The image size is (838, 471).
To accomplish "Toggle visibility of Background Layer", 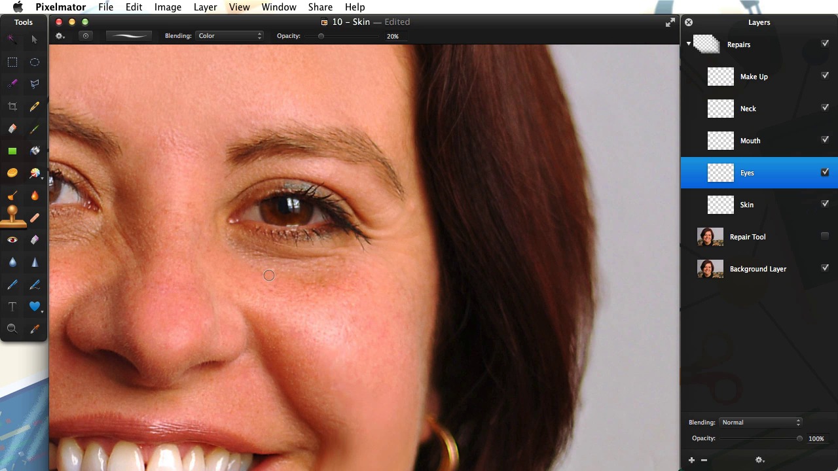I will click(x=825, y=268).
